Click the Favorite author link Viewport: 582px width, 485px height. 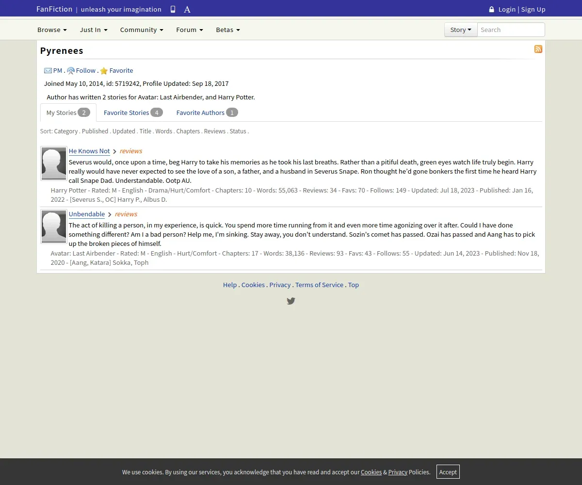click(x=121, y=70)
